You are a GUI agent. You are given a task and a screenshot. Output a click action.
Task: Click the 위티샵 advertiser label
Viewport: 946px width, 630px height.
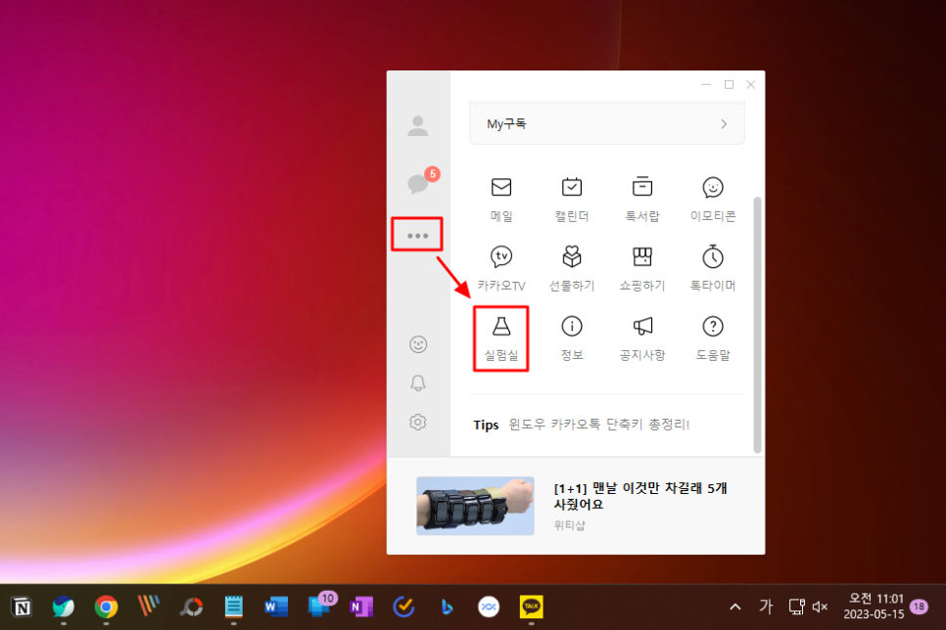pos(569,525)
